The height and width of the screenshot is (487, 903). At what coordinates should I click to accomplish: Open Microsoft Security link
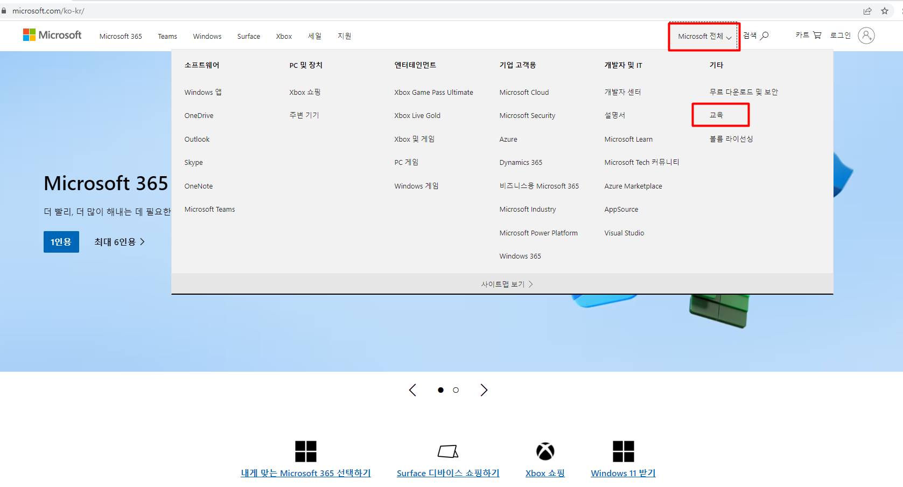[527, 115]
